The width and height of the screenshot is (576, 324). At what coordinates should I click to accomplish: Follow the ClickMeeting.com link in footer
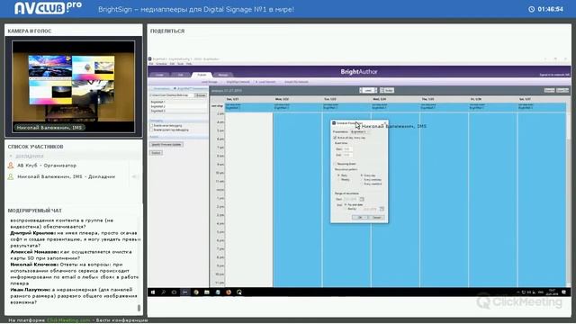tap(68, 320)
